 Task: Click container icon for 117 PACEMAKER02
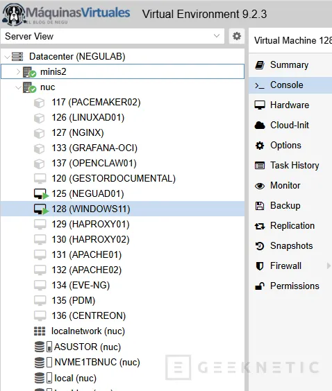(39, 103)
